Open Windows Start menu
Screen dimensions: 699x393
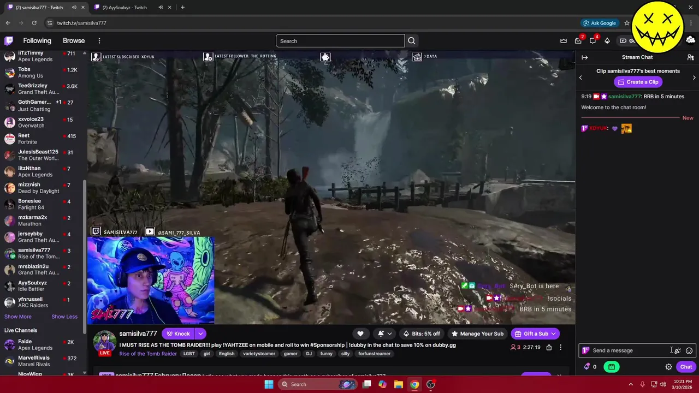269,384
